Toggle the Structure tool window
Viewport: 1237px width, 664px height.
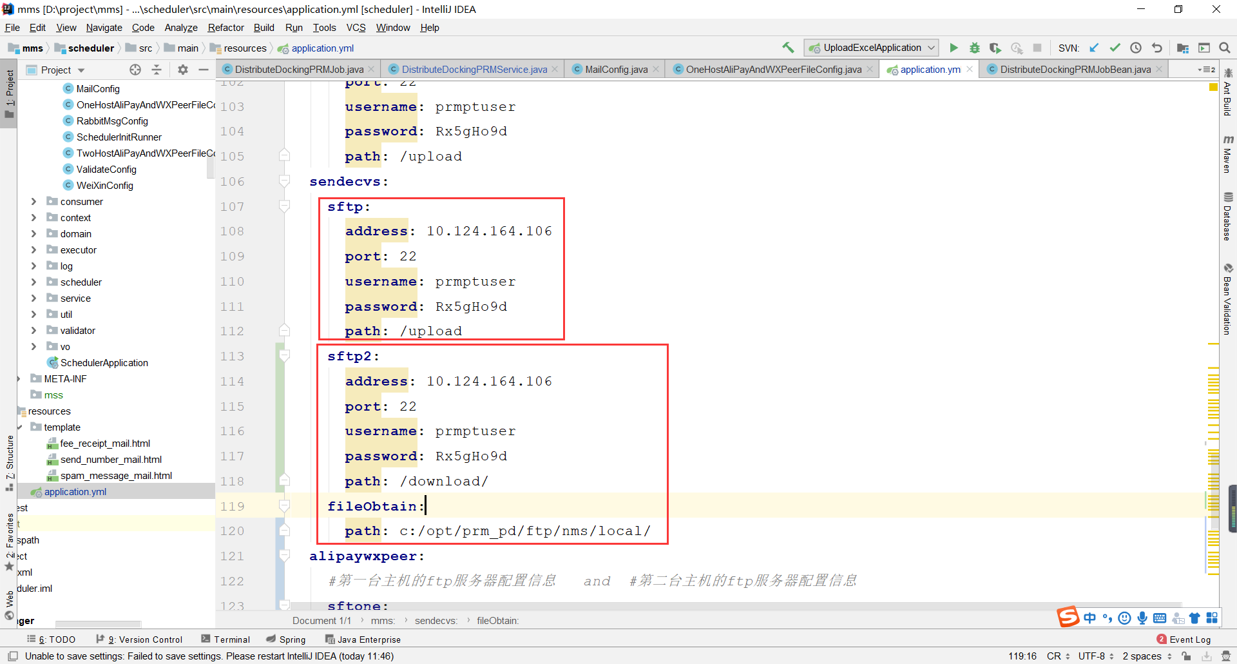pos(10,463)
